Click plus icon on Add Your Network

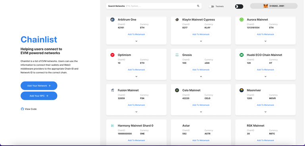click(x=50, y=86)
